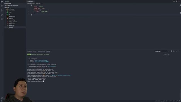Select the static.json editor tab
Screen dimensions: 181x102
(x=31, y=1)
